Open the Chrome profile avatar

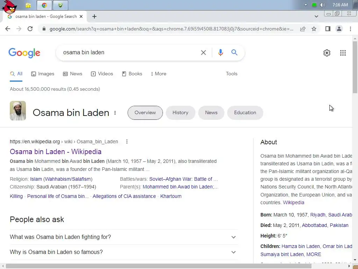[x=339, y=29]
